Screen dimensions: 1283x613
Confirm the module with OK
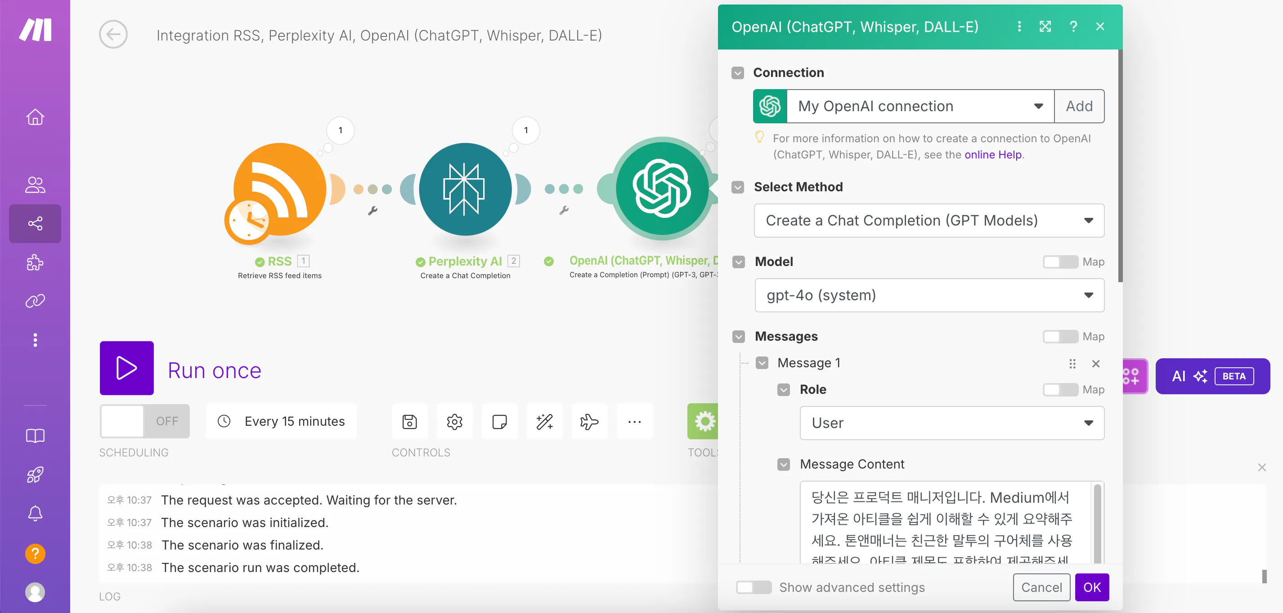pos(1092,587)
